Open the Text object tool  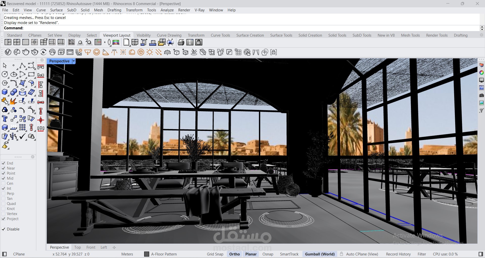click(x=5, y=119)
